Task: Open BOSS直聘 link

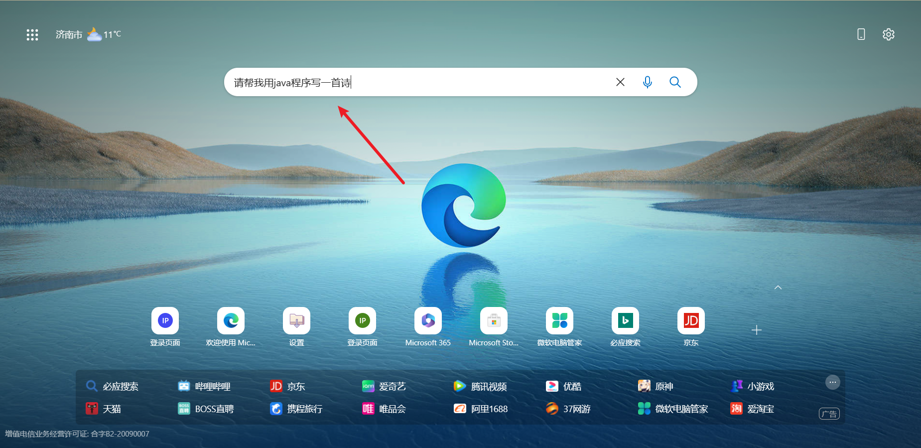Action: pos(206,409)
